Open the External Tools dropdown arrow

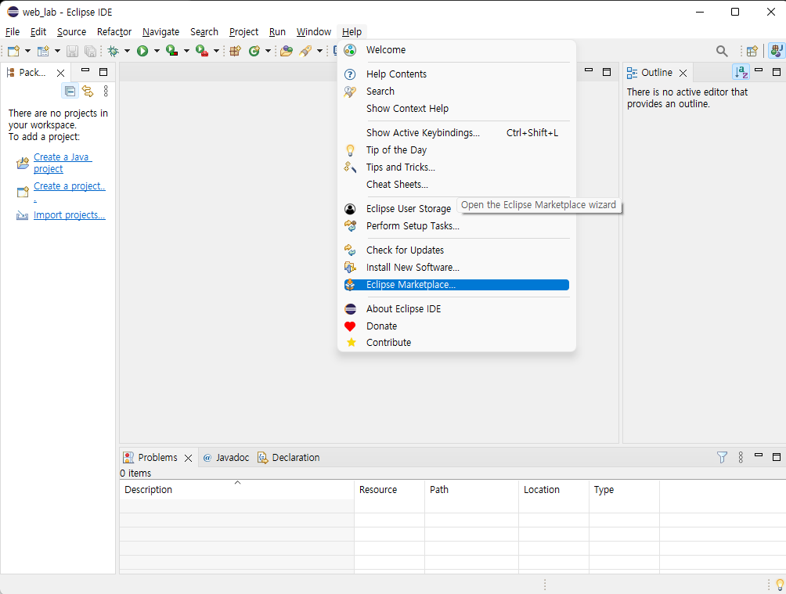[216, 51]
